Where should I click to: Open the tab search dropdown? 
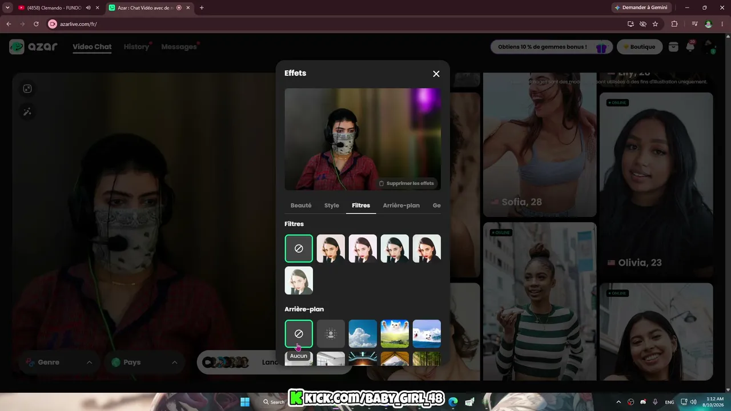tap(7, 8)
